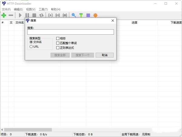This screenshot has height=137, width=182.
Task: Click the search text input field
Action: (x=71, y=32)
